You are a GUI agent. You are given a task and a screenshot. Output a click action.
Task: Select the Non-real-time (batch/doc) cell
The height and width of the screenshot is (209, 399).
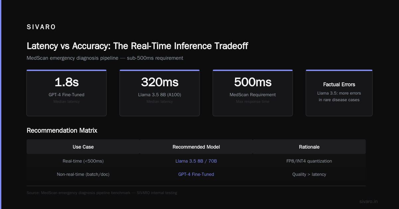coord(83,174)
